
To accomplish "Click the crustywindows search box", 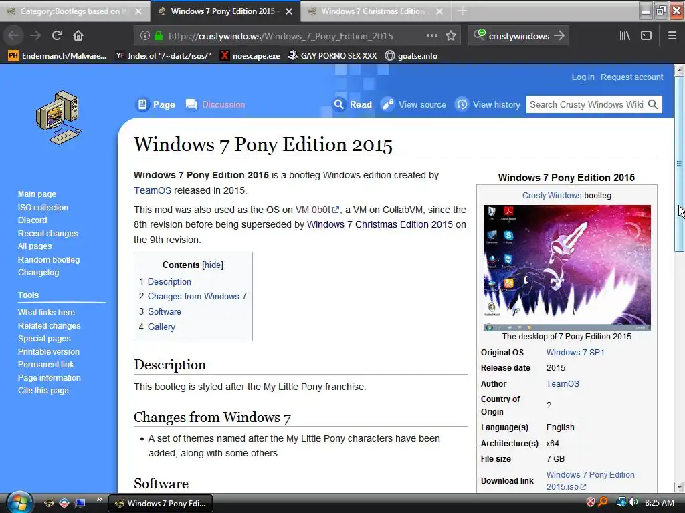I will [x=518, y=36].
